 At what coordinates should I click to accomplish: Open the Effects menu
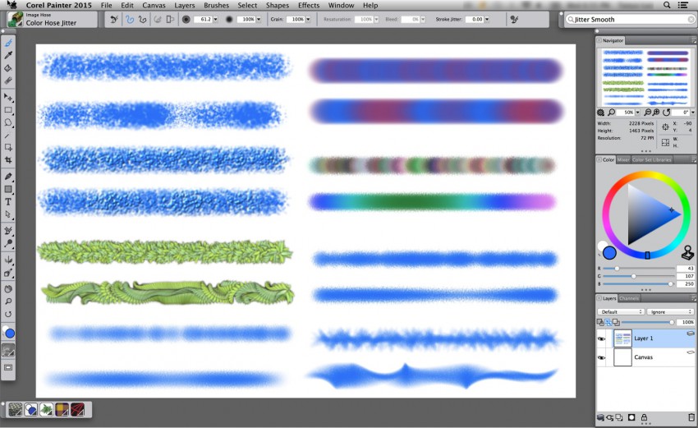[309, 6]
